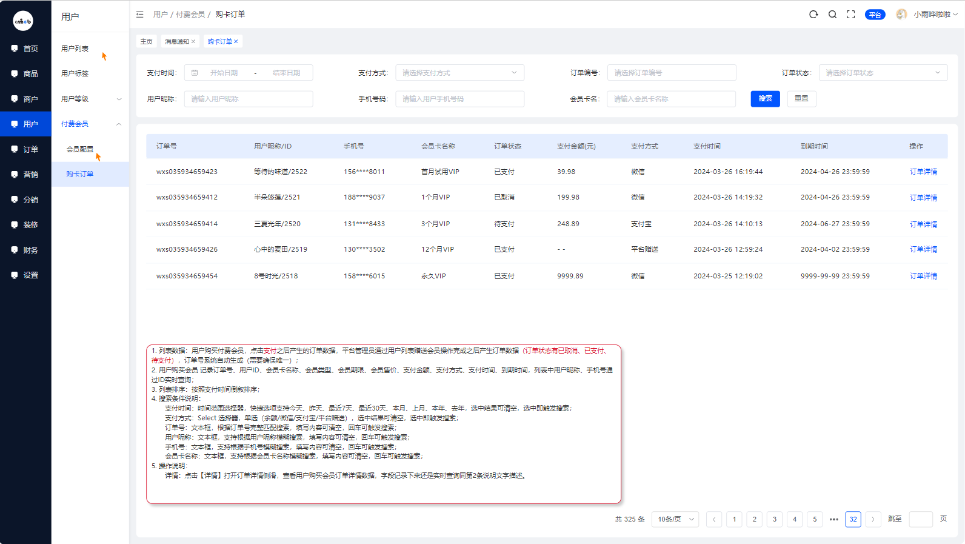The image size is (965, 544).
Task: Focus the 手机号码 input field
Action: click(x=460, y=99)
